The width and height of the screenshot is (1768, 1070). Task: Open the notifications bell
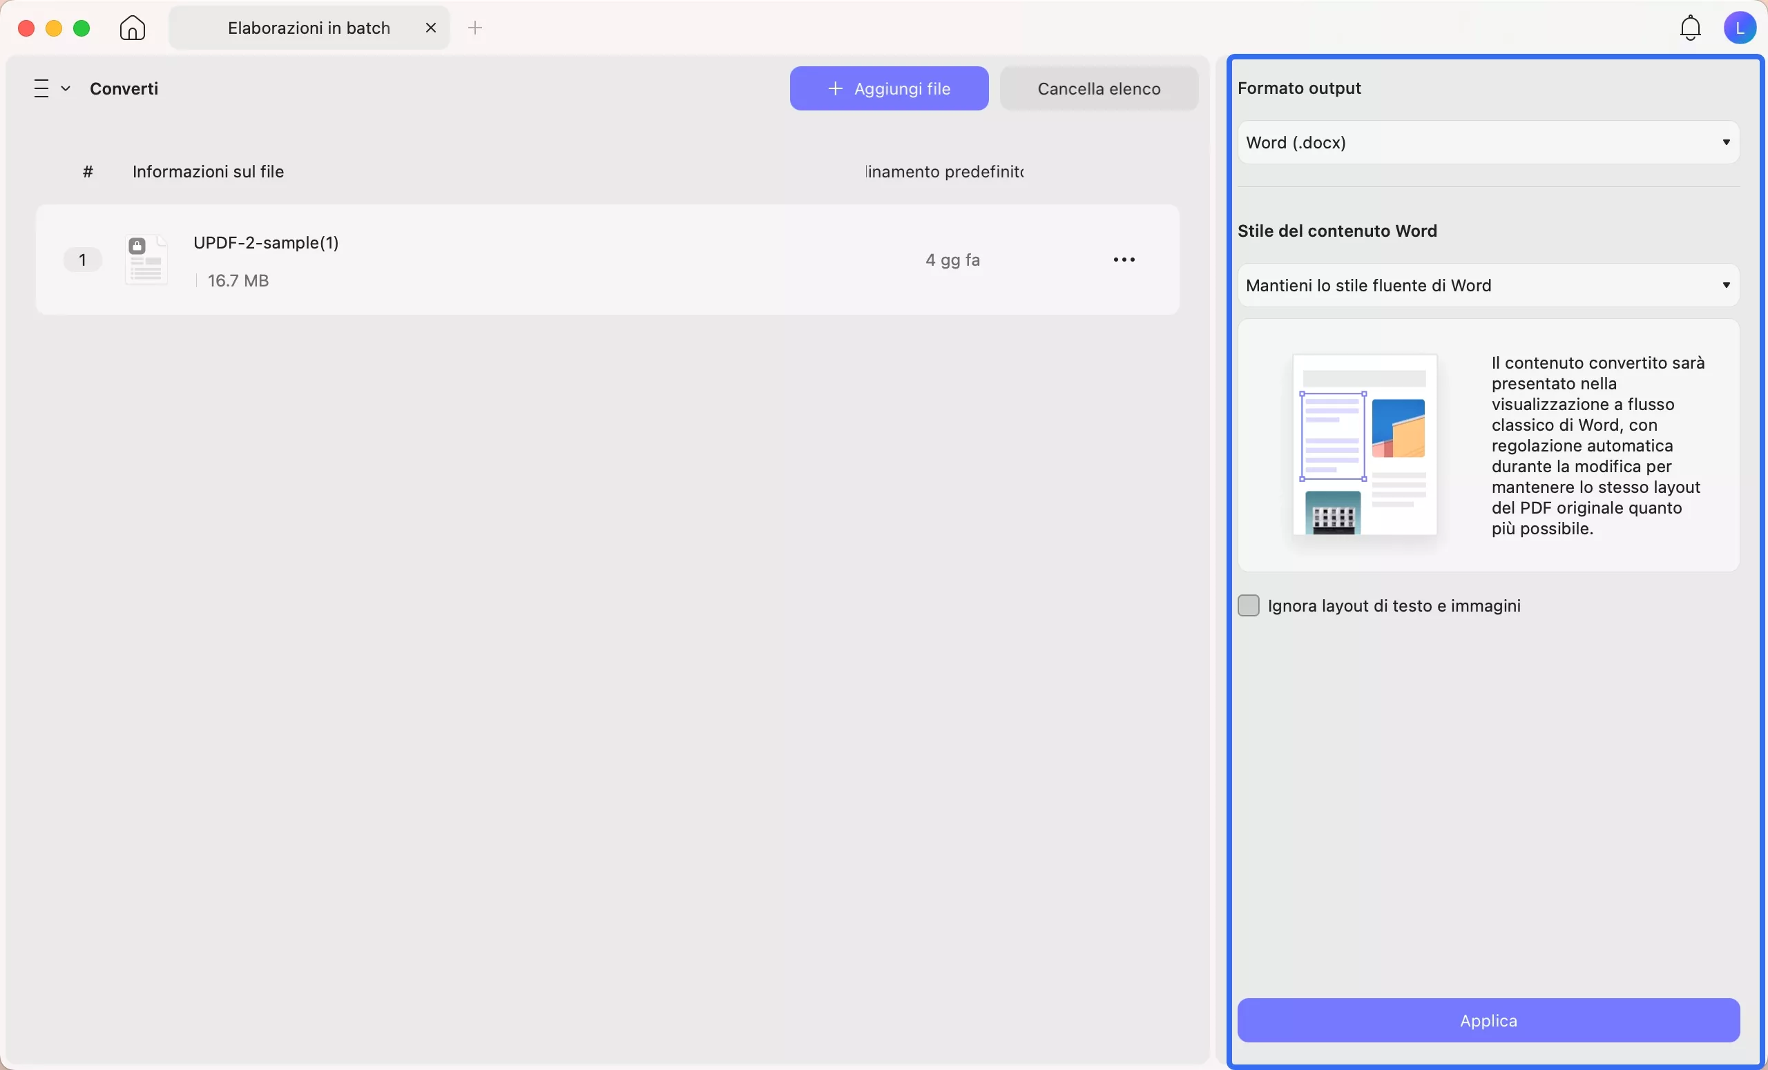1691,28
